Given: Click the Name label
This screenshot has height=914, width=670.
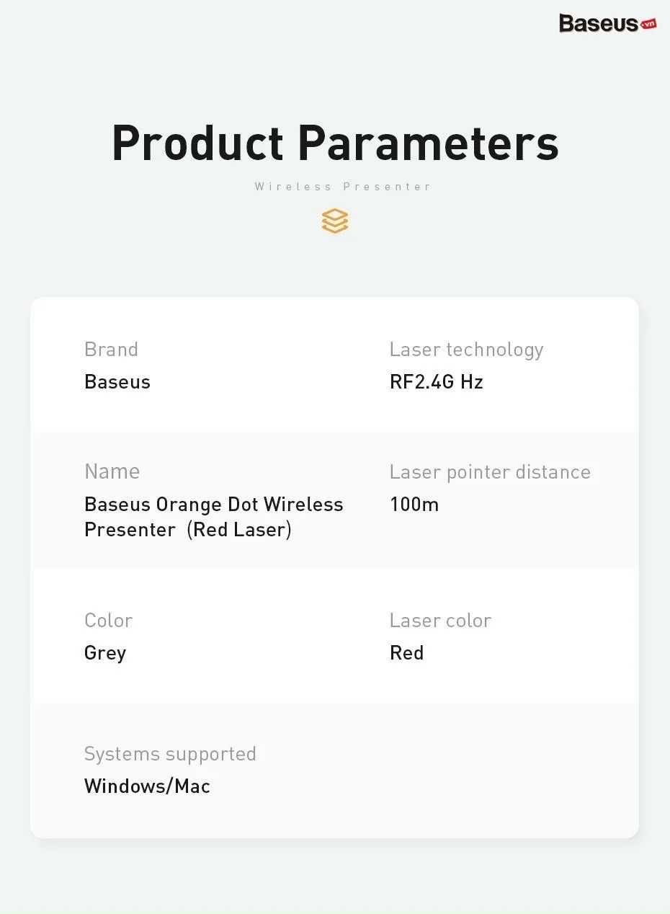Looking at the screenshot, I should 112,471.
